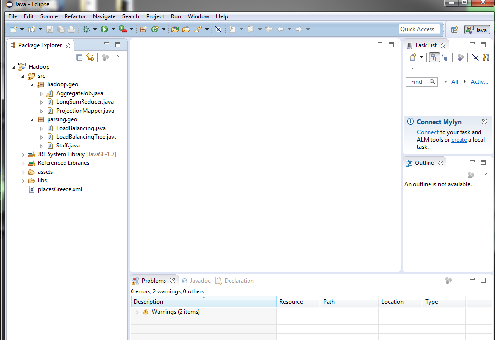Screen dimensions: 495x340
Task: Go to Previous Annotation icon
Action: click(251, 29)
